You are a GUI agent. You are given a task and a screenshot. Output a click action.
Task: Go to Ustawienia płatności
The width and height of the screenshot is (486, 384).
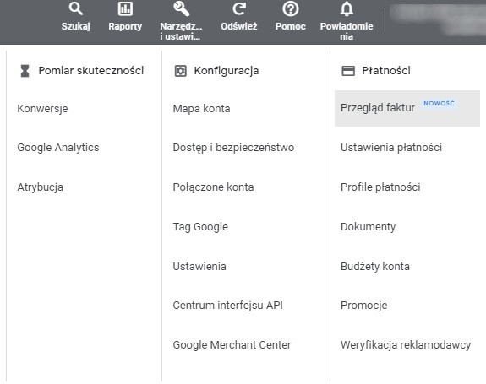(x=391, y=148)
